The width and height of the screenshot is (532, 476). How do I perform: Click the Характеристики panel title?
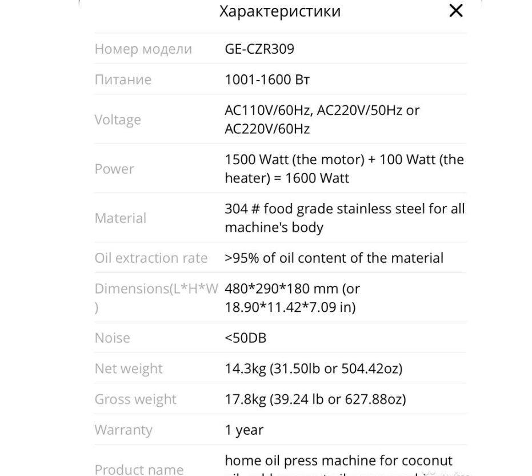[x=280, y=11]
